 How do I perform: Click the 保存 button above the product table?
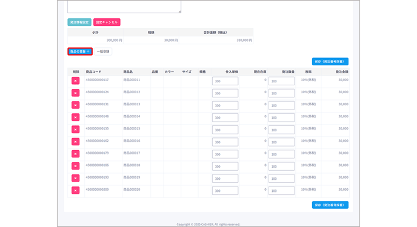coord(330,62)
